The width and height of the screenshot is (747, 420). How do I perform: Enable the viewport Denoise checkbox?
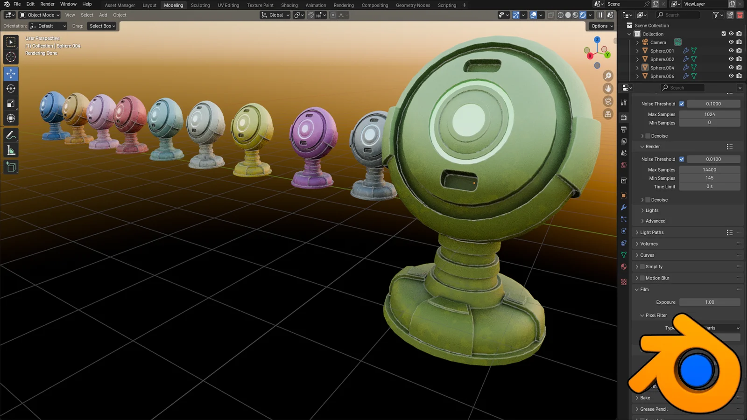point(648,136)
